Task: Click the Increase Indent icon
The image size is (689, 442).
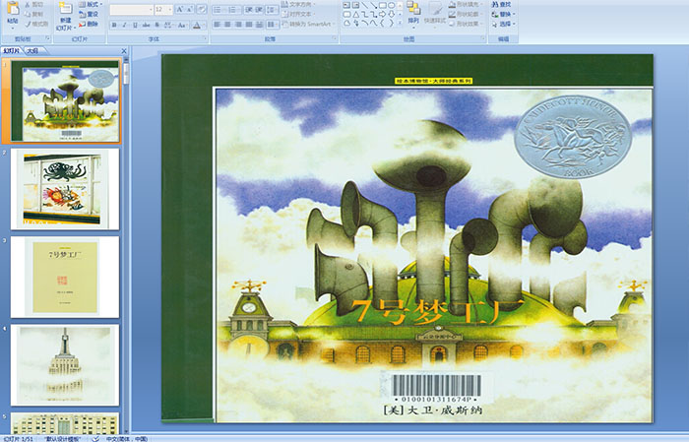Action: pyautogui.click(x=259, y=10)
